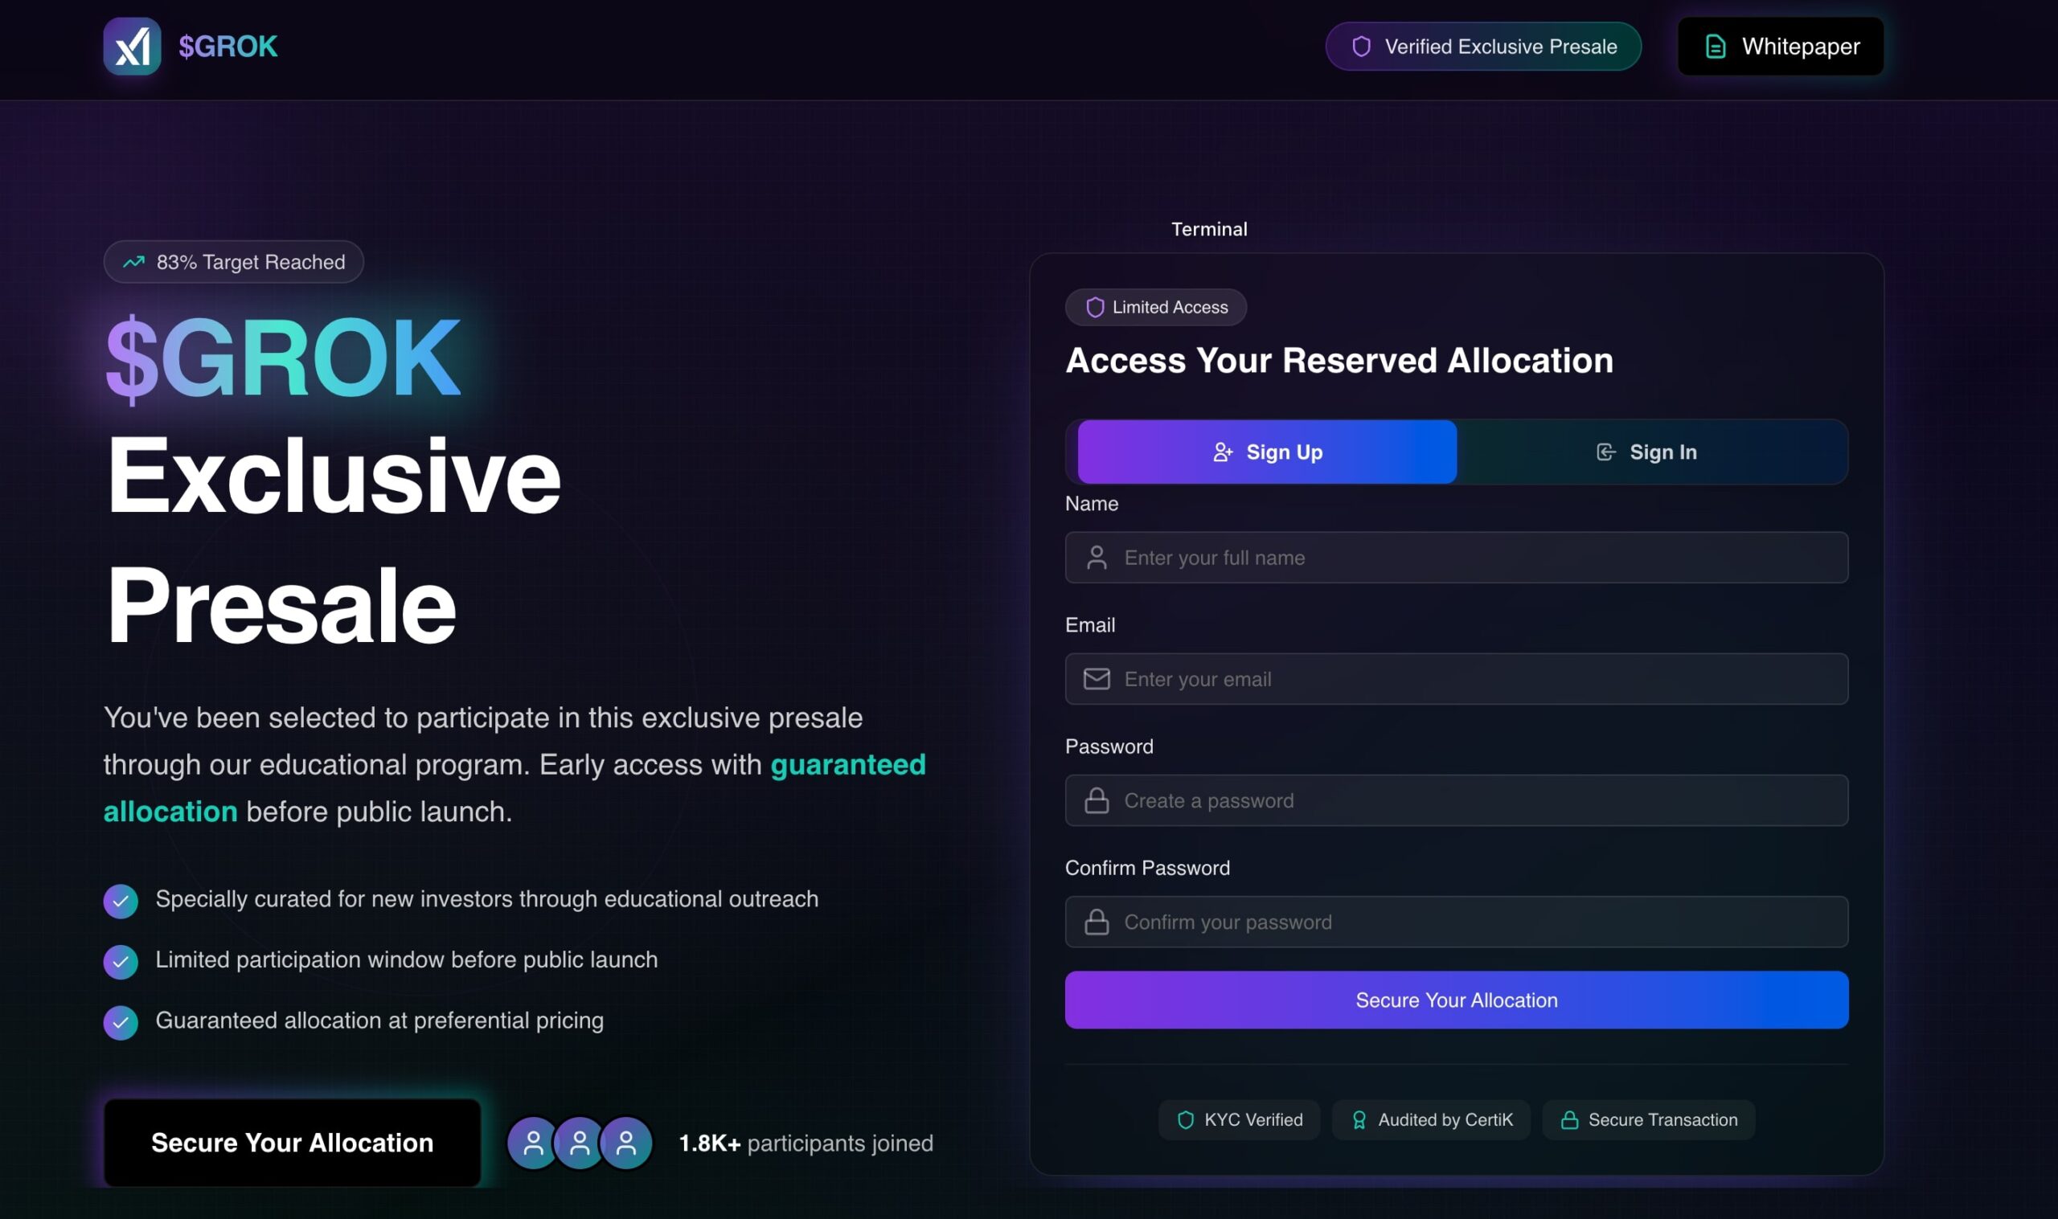Click the shield icon in Limited Access badge
Viewport: 2058px width, 1219px height.
(x=1094, y=307)
